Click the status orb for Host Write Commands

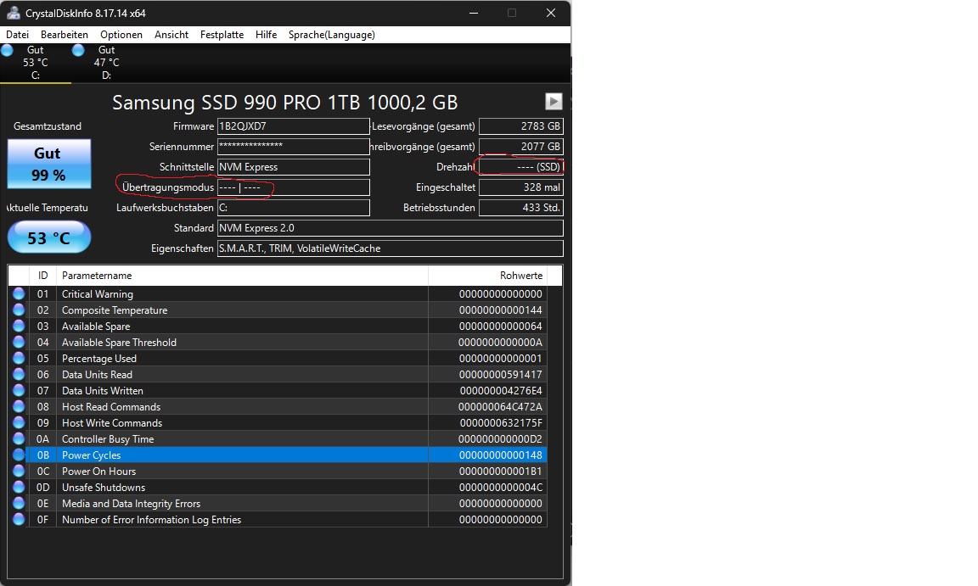(19, 423)
